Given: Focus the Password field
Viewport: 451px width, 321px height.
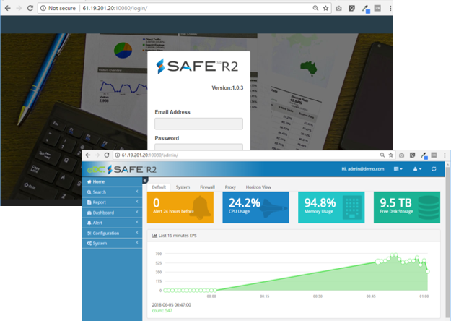Looking at the screenshot, I should tap(198, 146).
